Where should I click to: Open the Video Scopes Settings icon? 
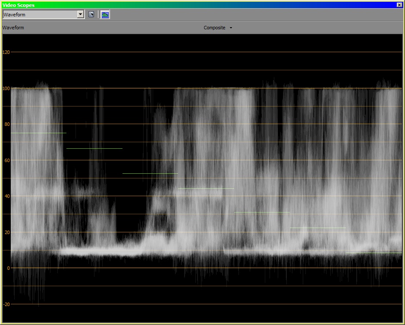tap(91, 14)
